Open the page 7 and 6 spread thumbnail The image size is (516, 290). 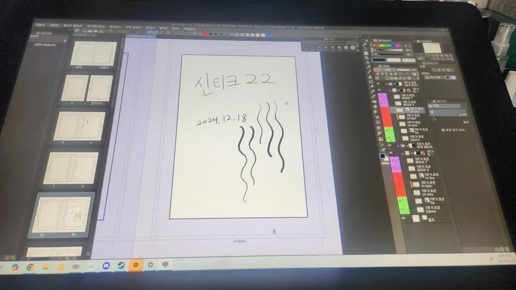pos(71,168)
